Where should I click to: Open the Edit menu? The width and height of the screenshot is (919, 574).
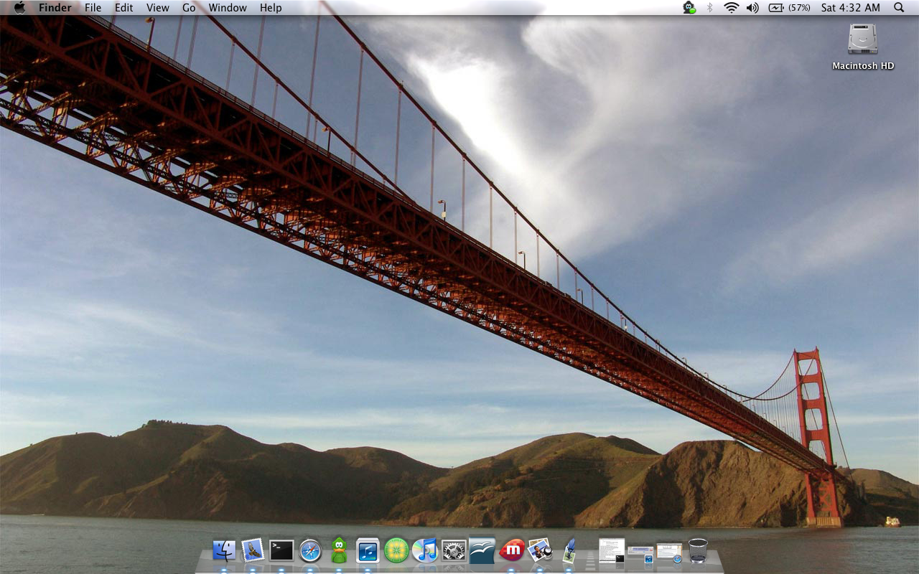pyautogui.click(x=123, y=8)
